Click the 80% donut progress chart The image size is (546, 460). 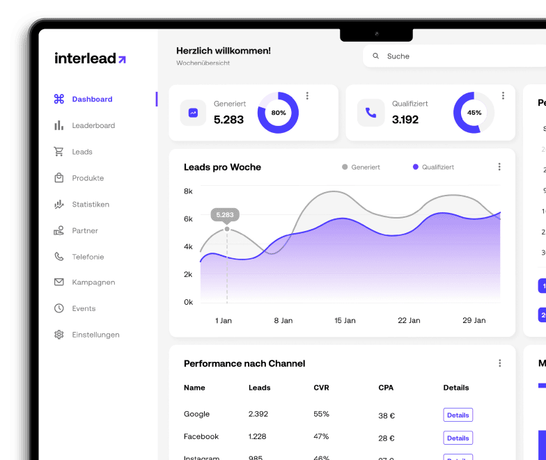[x=279, y=113]
